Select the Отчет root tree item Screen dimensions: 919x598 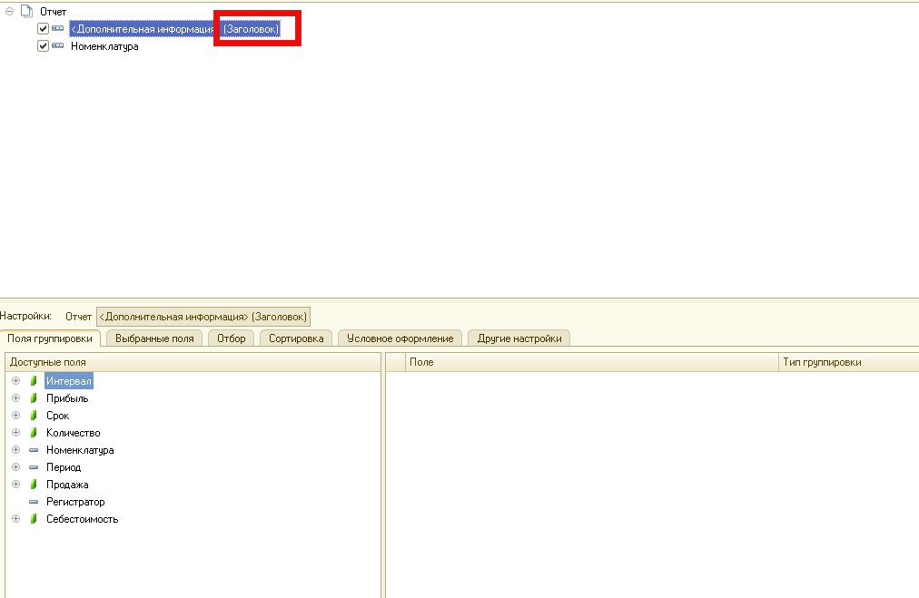coord(53,11)
